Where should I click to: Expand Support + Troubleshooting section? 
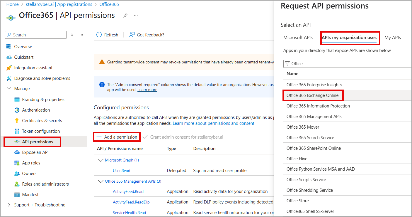(x=9, y=205)
